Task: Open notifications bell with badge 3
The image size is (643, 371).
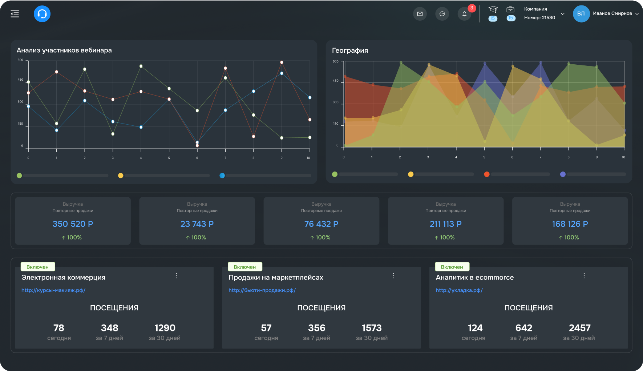Action: (x=464, y=14)
